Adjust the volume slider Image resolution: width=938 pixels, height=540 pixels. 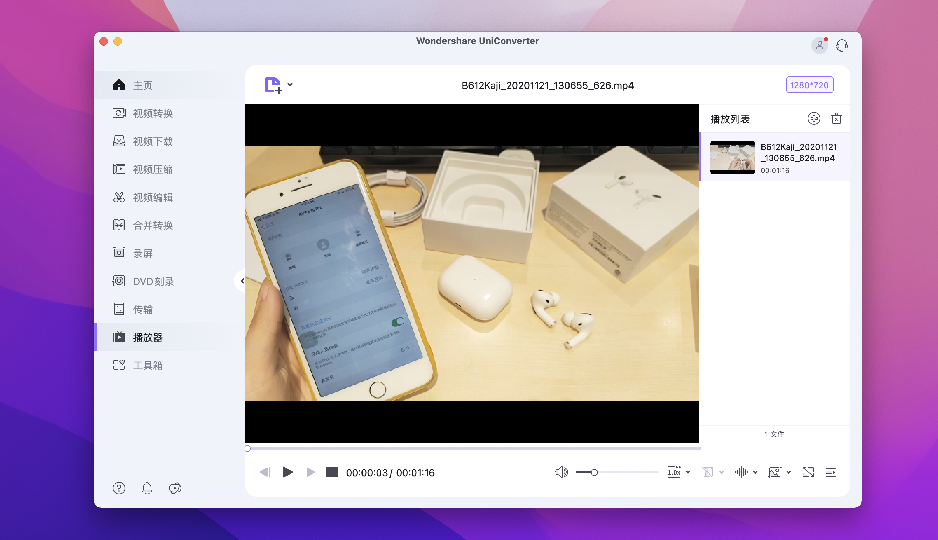(594, 472)
